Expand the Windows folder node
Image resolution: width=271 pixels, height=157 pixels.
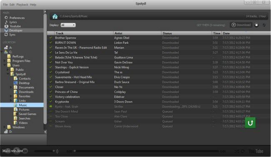[x=5, y=127]
